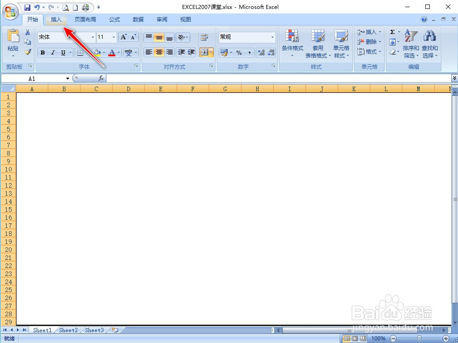Open 条件格式 (Conditional Formatting)
This screenshot has width=458, height=343.
(293, 42)
